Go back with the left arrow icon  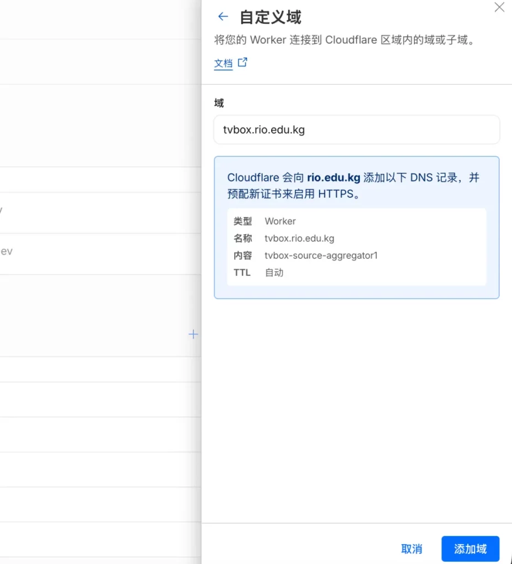(x=223, y=17)
